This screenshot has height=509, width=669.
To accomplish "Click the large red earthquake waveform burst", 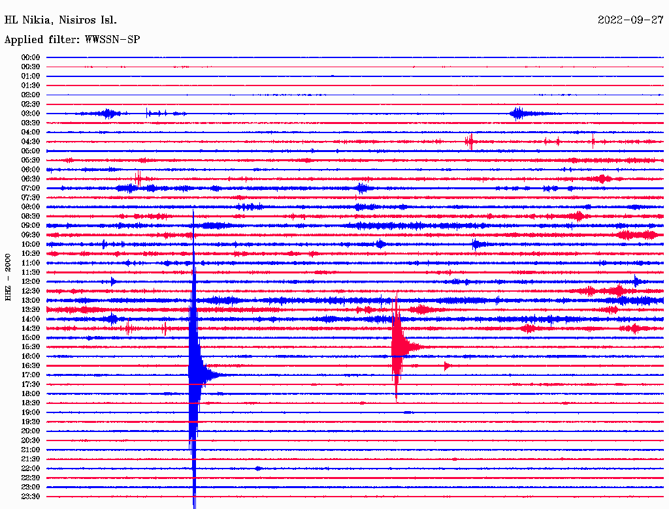I will [397, 346].
